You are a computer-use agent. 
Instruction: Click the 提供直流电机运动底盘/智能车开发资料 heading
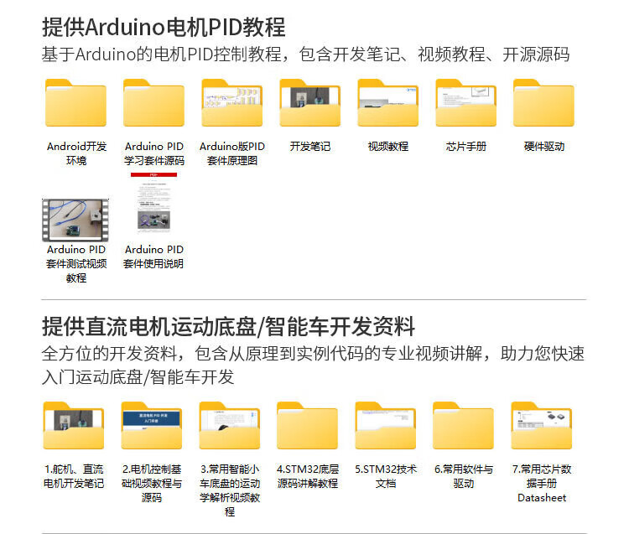228,325
